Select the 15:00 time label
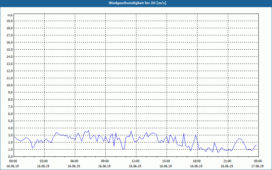Screen dimensions: 272x170 (x=166, y=161)
